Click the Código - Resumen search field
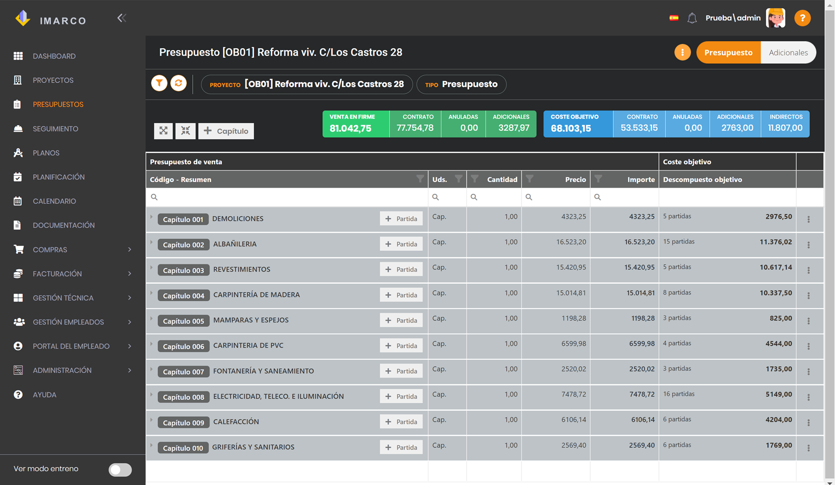This screenshot has height=485, width=835. pyautogui.click(x=287, y=197)
